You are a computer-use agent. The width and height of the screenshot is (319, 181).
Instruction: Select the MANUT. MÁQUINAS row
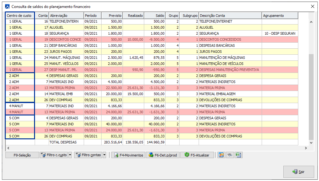[x=66, y=58]
